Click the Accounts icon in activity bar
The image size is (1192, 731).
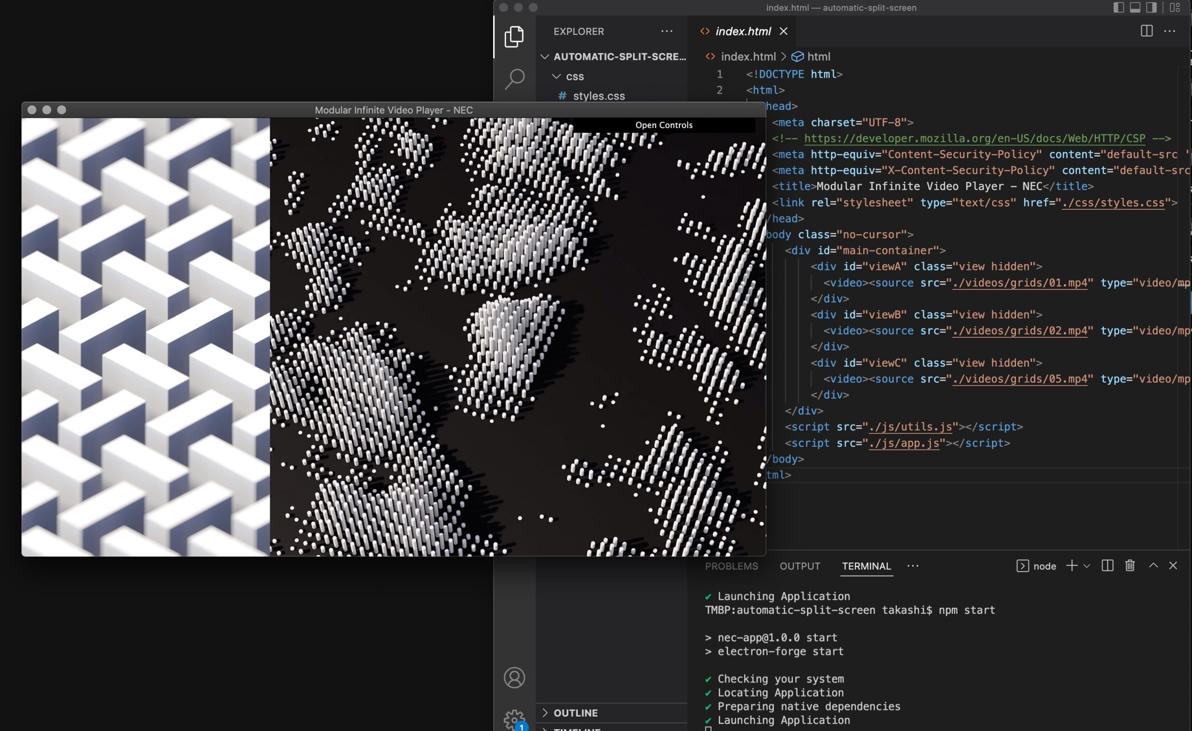pos(514,677)
